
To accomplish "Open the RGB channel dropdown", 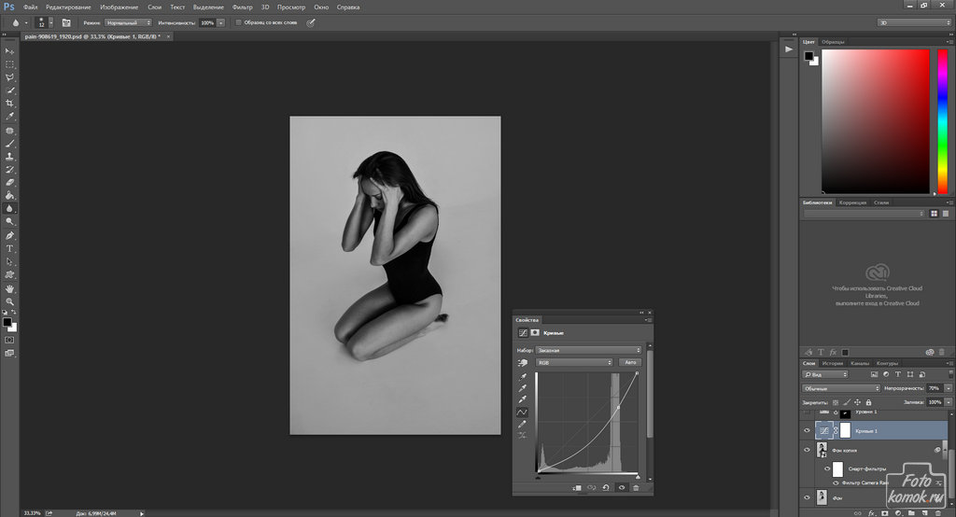I will (x=574, y=362).
